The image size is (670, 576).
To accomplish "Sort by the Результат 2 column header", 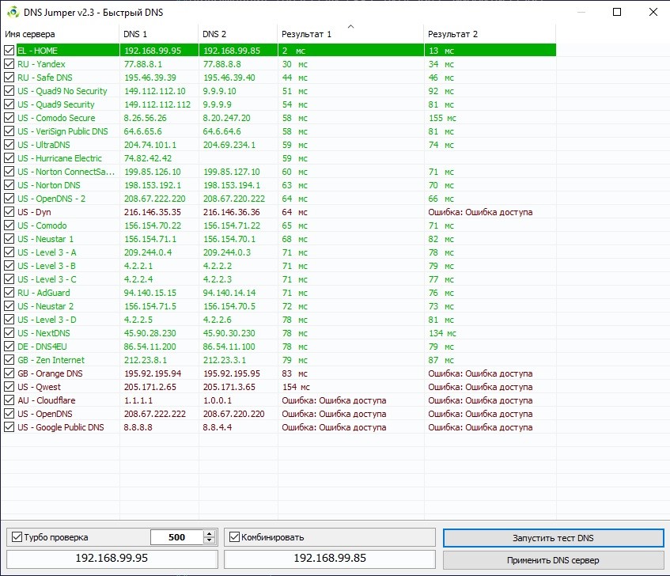I will (490, 34).
